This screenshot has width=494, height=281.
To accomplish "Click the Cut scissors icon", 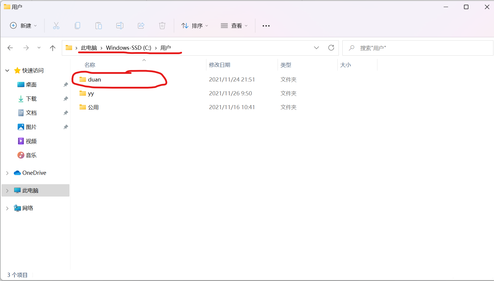I will (x=56, y=26).
